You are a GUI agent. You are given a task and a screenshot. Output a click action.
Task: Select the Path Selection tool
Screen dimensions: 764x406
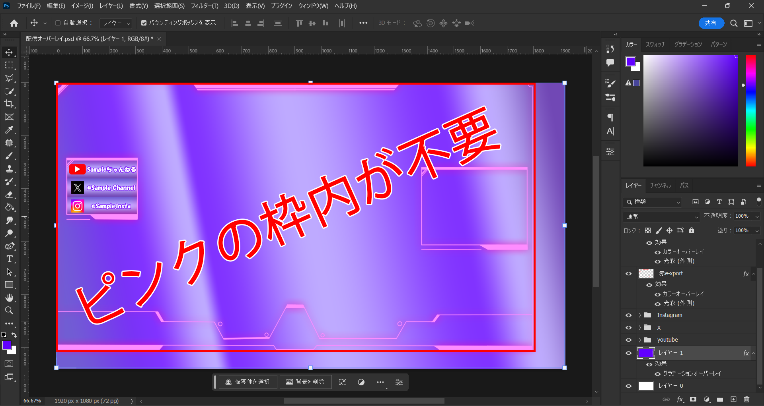pyautogui.click(x=9, y=272)
